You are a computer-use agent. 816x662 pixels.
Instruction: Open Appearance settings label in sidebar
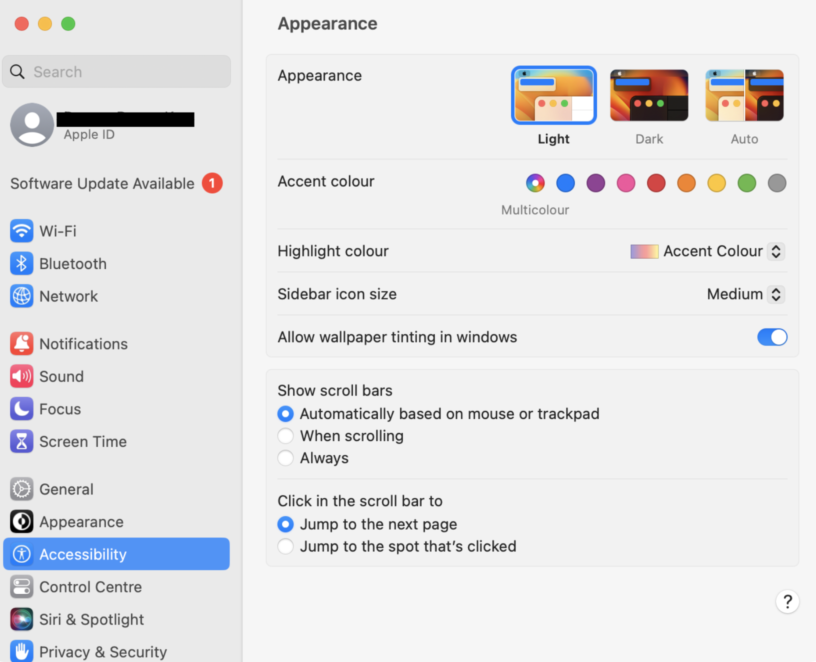(x=81, y=521)
